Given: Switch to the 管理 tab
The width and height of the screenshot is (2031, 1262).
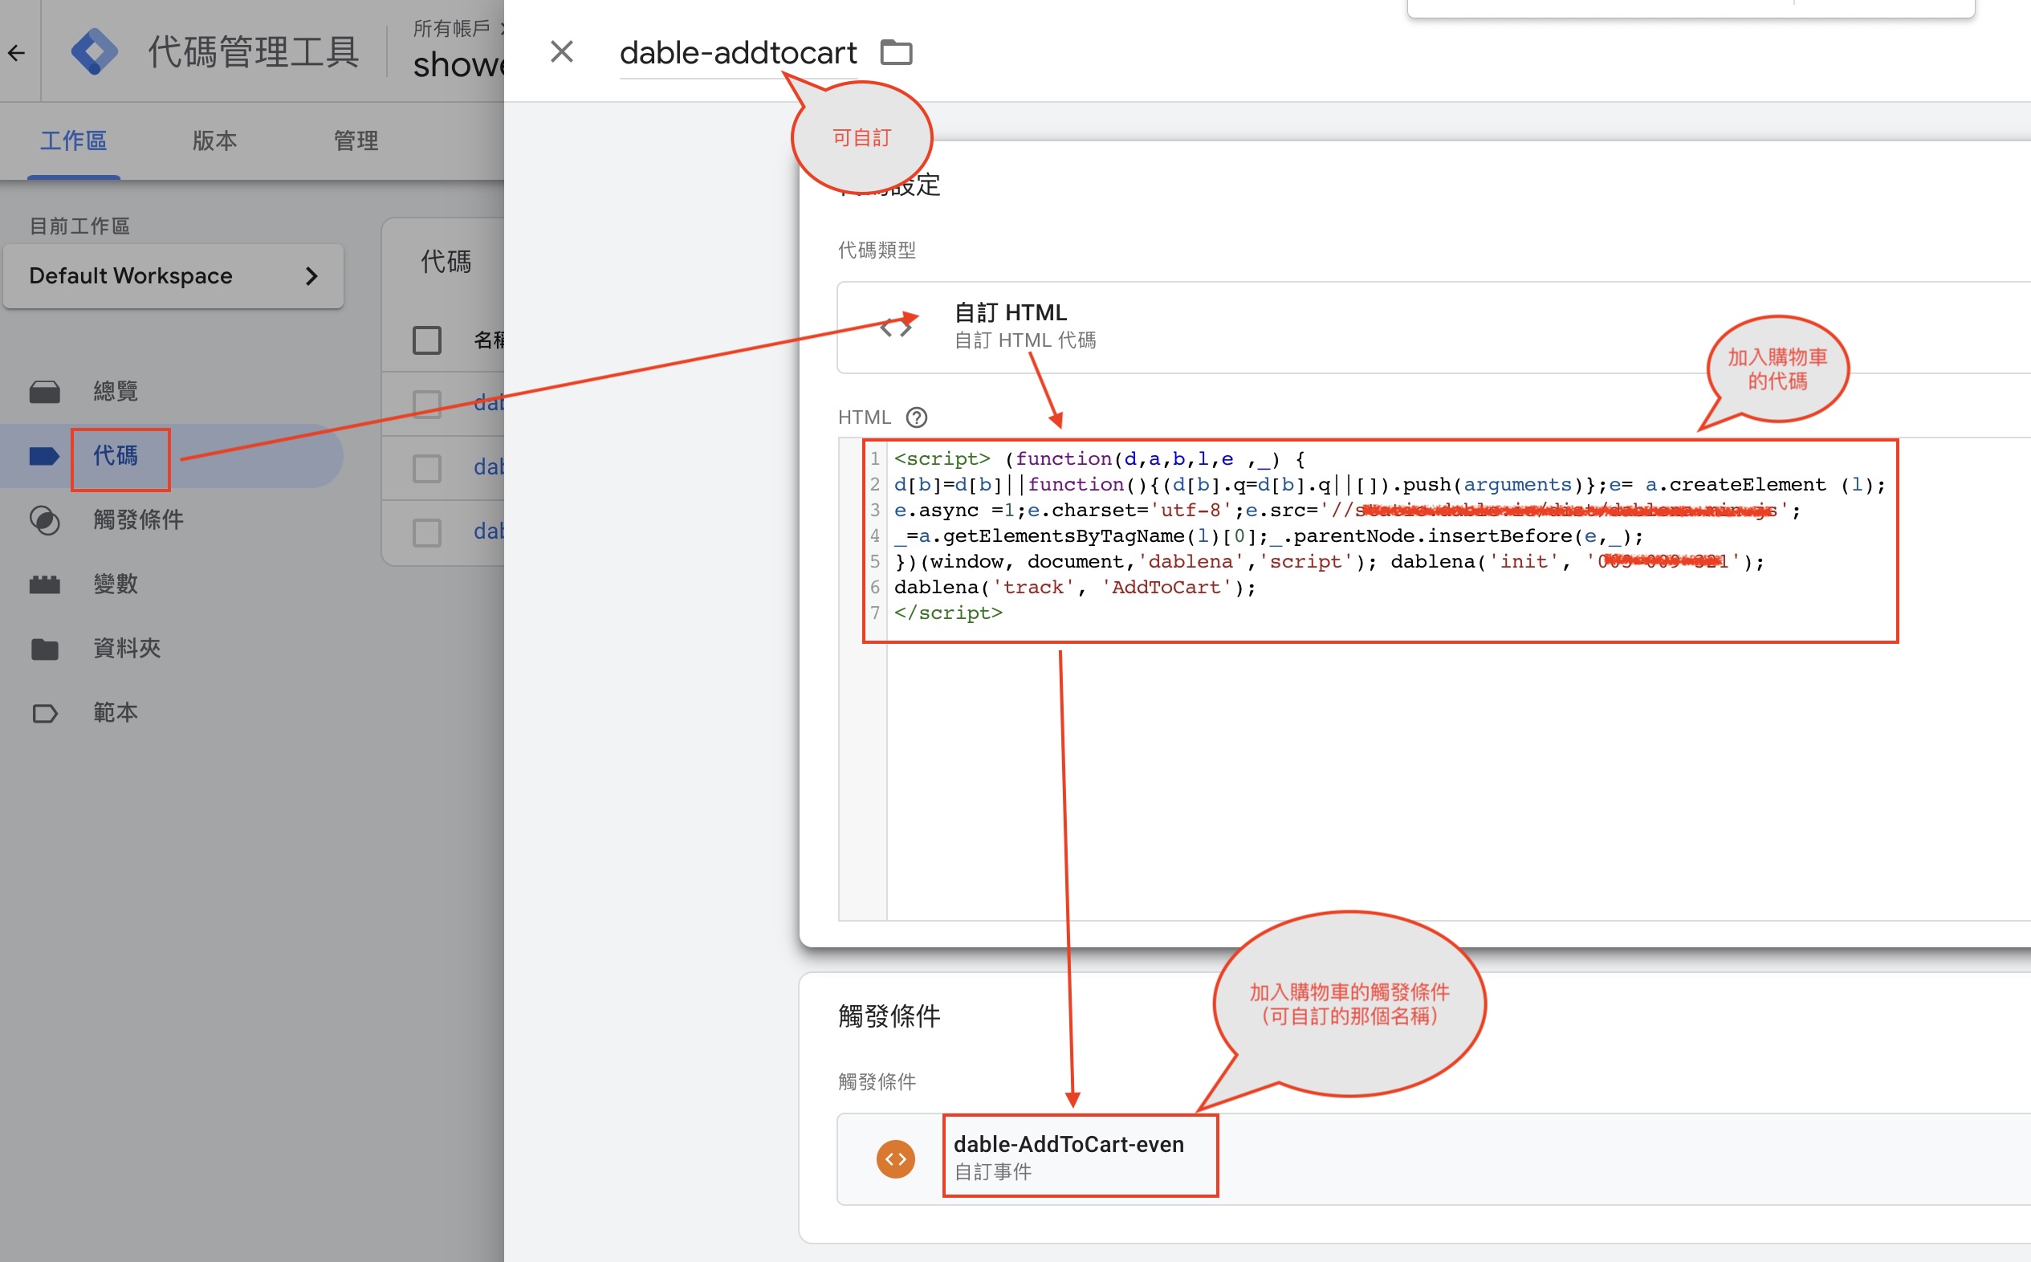Looking at the screenshot, I should tap(356, 140).
